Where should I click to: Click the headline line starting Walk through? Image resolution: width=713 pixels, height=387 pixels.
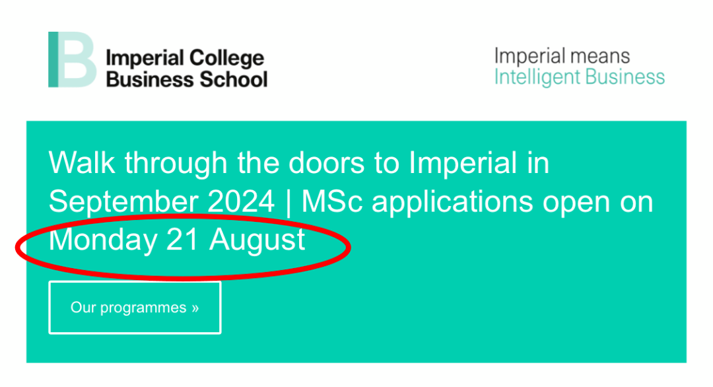[x=299, y=163]
